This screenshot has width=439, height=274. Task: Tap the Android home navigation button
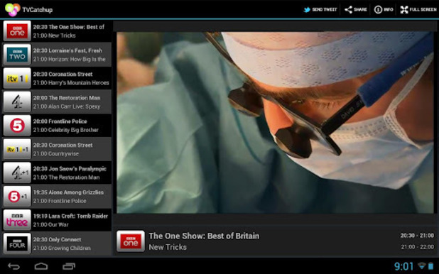(41, 266)
